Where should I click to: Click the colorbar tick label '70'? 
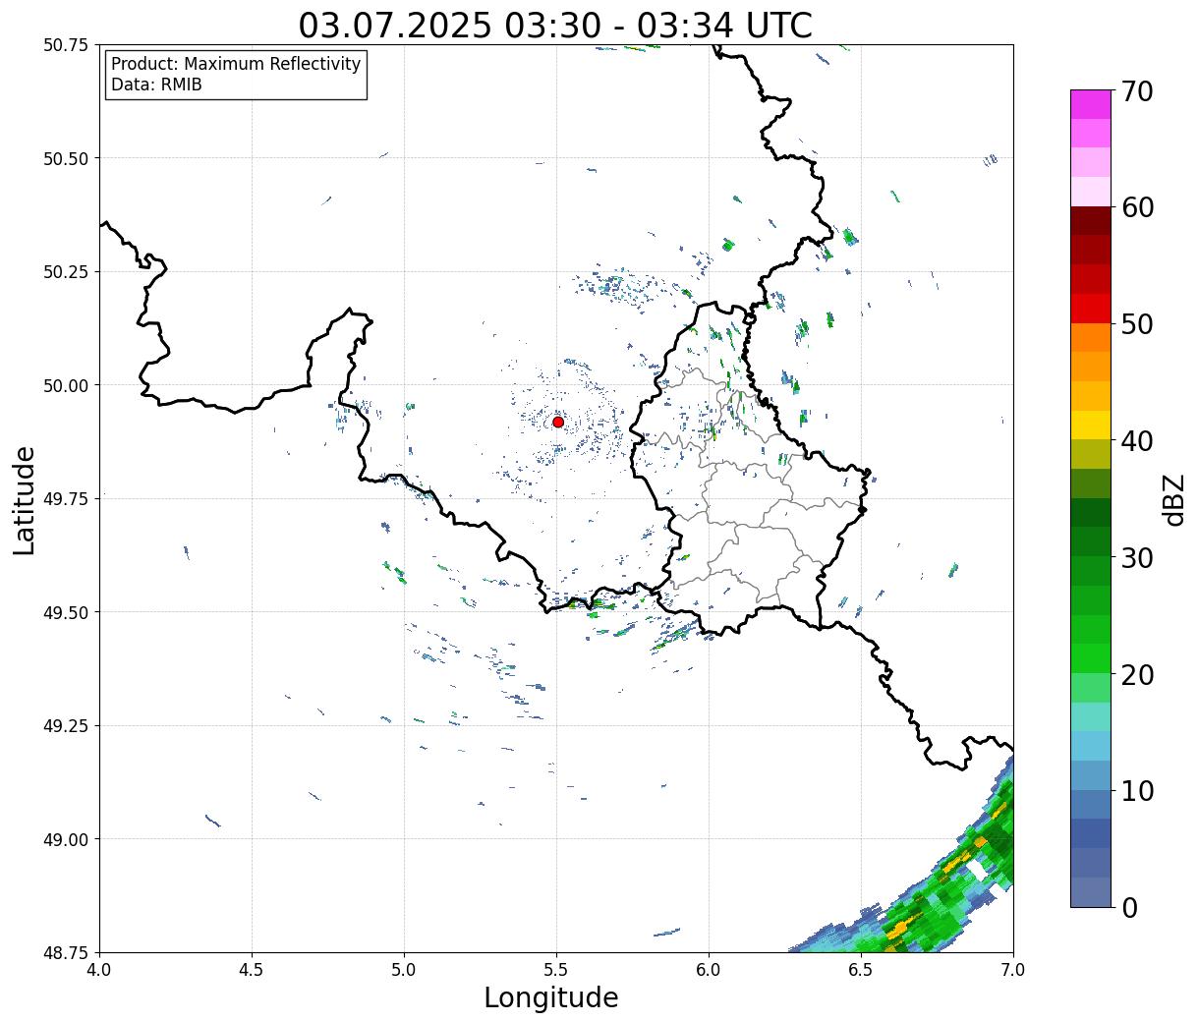tap(1137, 90)
